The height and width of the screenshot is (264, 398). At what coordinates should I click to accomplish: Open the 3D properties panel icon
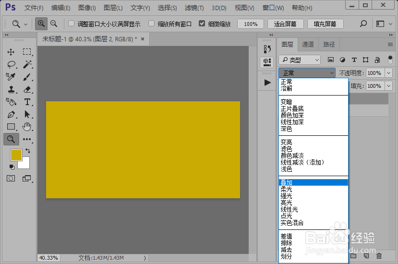[267, 62]
